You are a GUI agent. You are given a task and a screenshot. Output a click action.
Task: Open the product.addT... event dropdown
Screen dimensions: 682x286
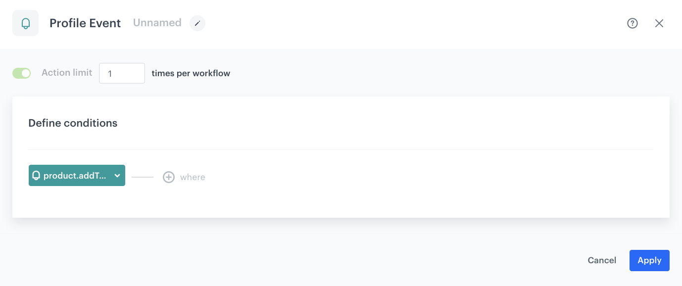tap(74, 176)
